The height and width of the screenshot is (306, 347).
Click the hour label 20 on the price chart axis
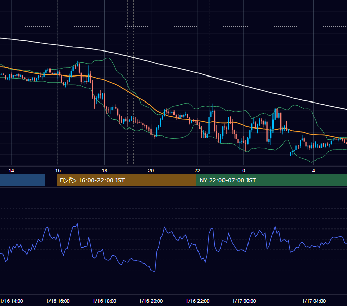[x=151, y=171]
